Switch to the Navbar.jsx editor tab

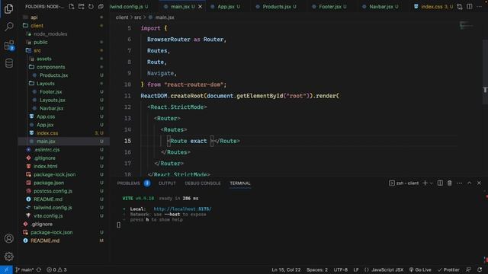click(x=381, y=7)
